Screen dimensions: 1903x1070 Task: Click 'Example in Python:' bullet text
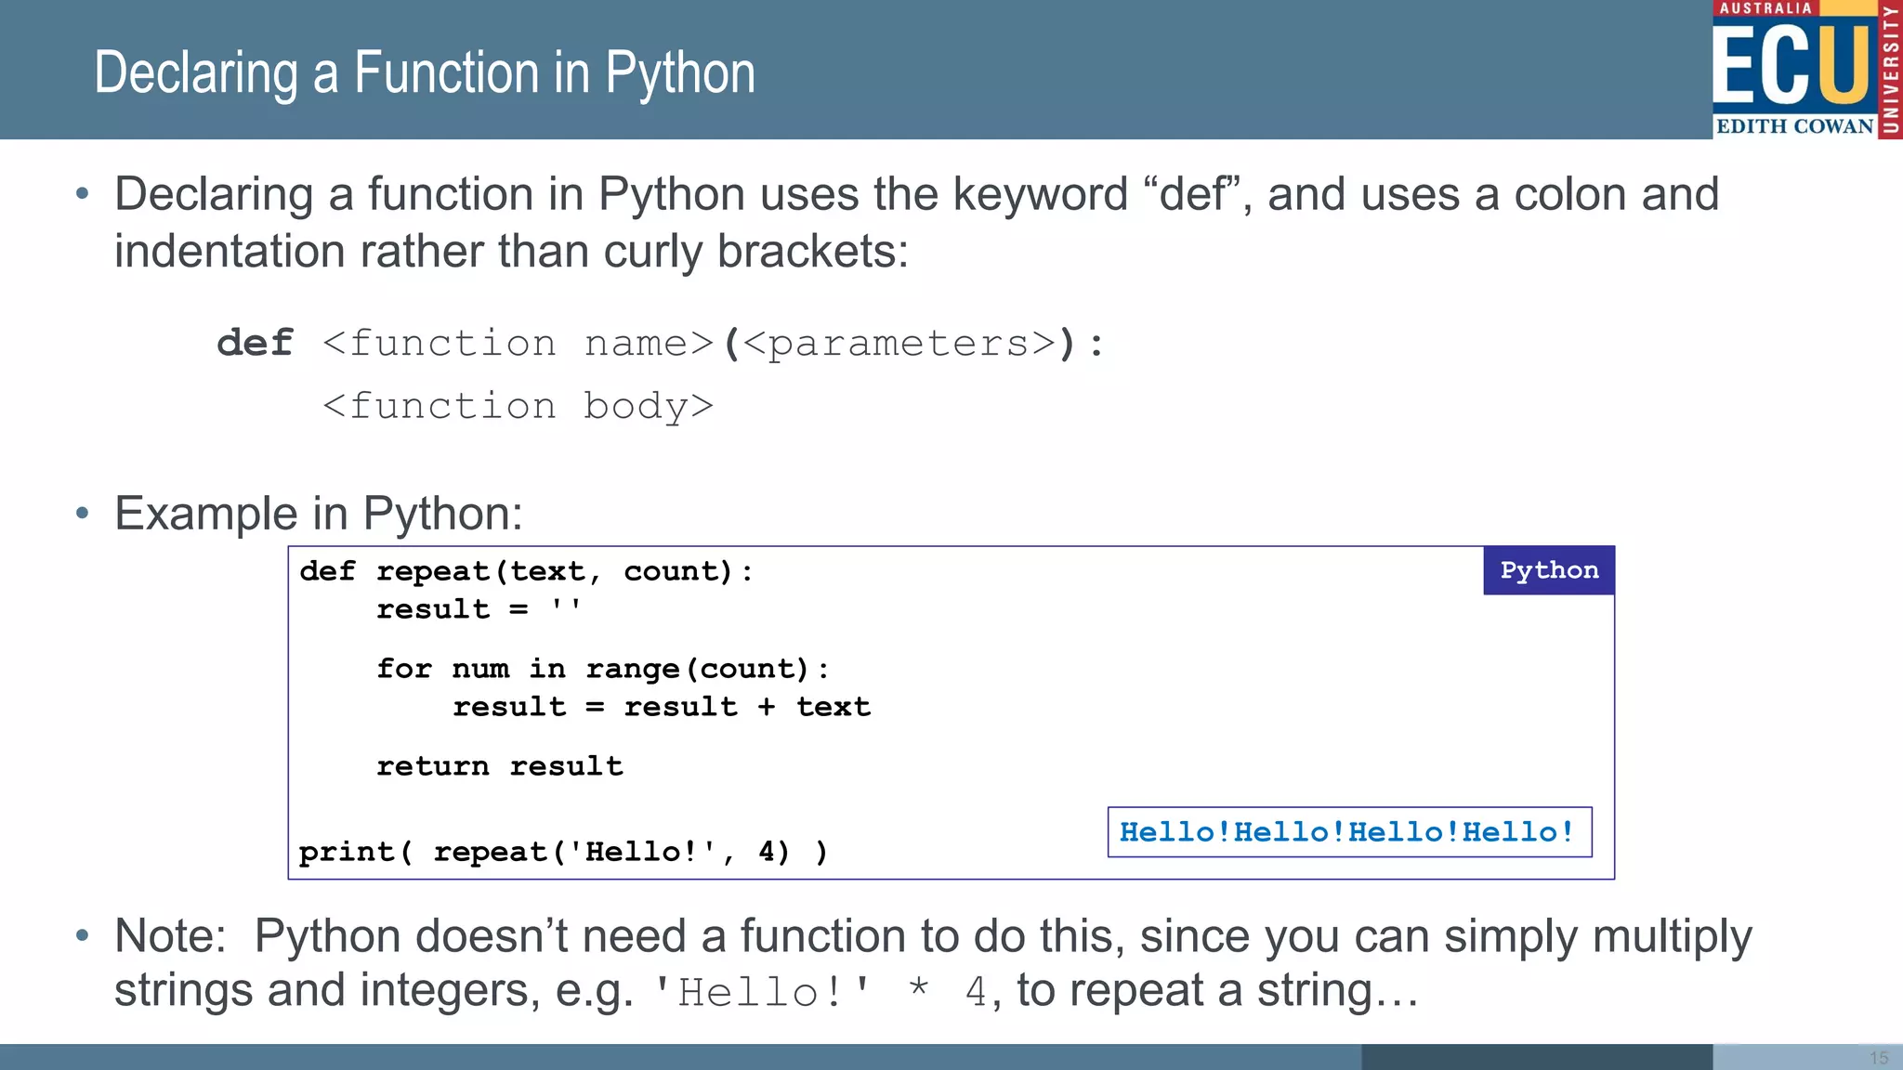click(x=319, y=514)
